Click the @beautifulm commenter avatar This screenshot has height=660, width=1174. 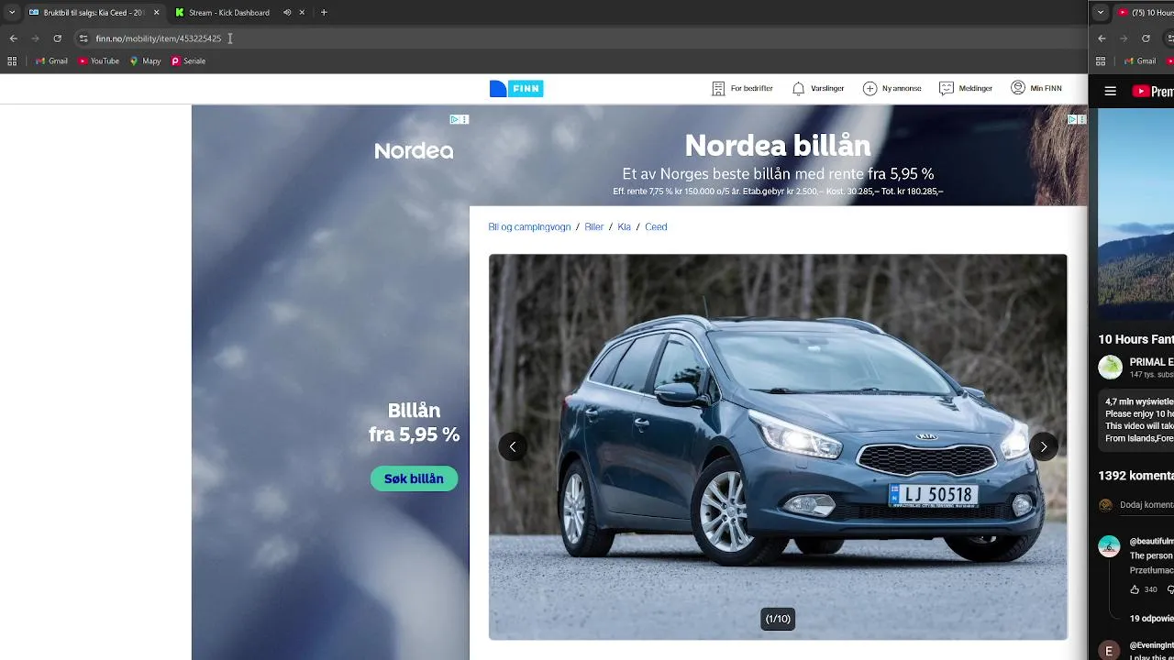pyautogui.click(x=1109, y=546)
